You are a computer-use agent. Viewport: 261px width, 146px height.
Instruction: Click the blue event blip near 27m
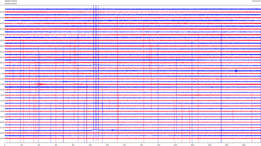tap(236, 71)
